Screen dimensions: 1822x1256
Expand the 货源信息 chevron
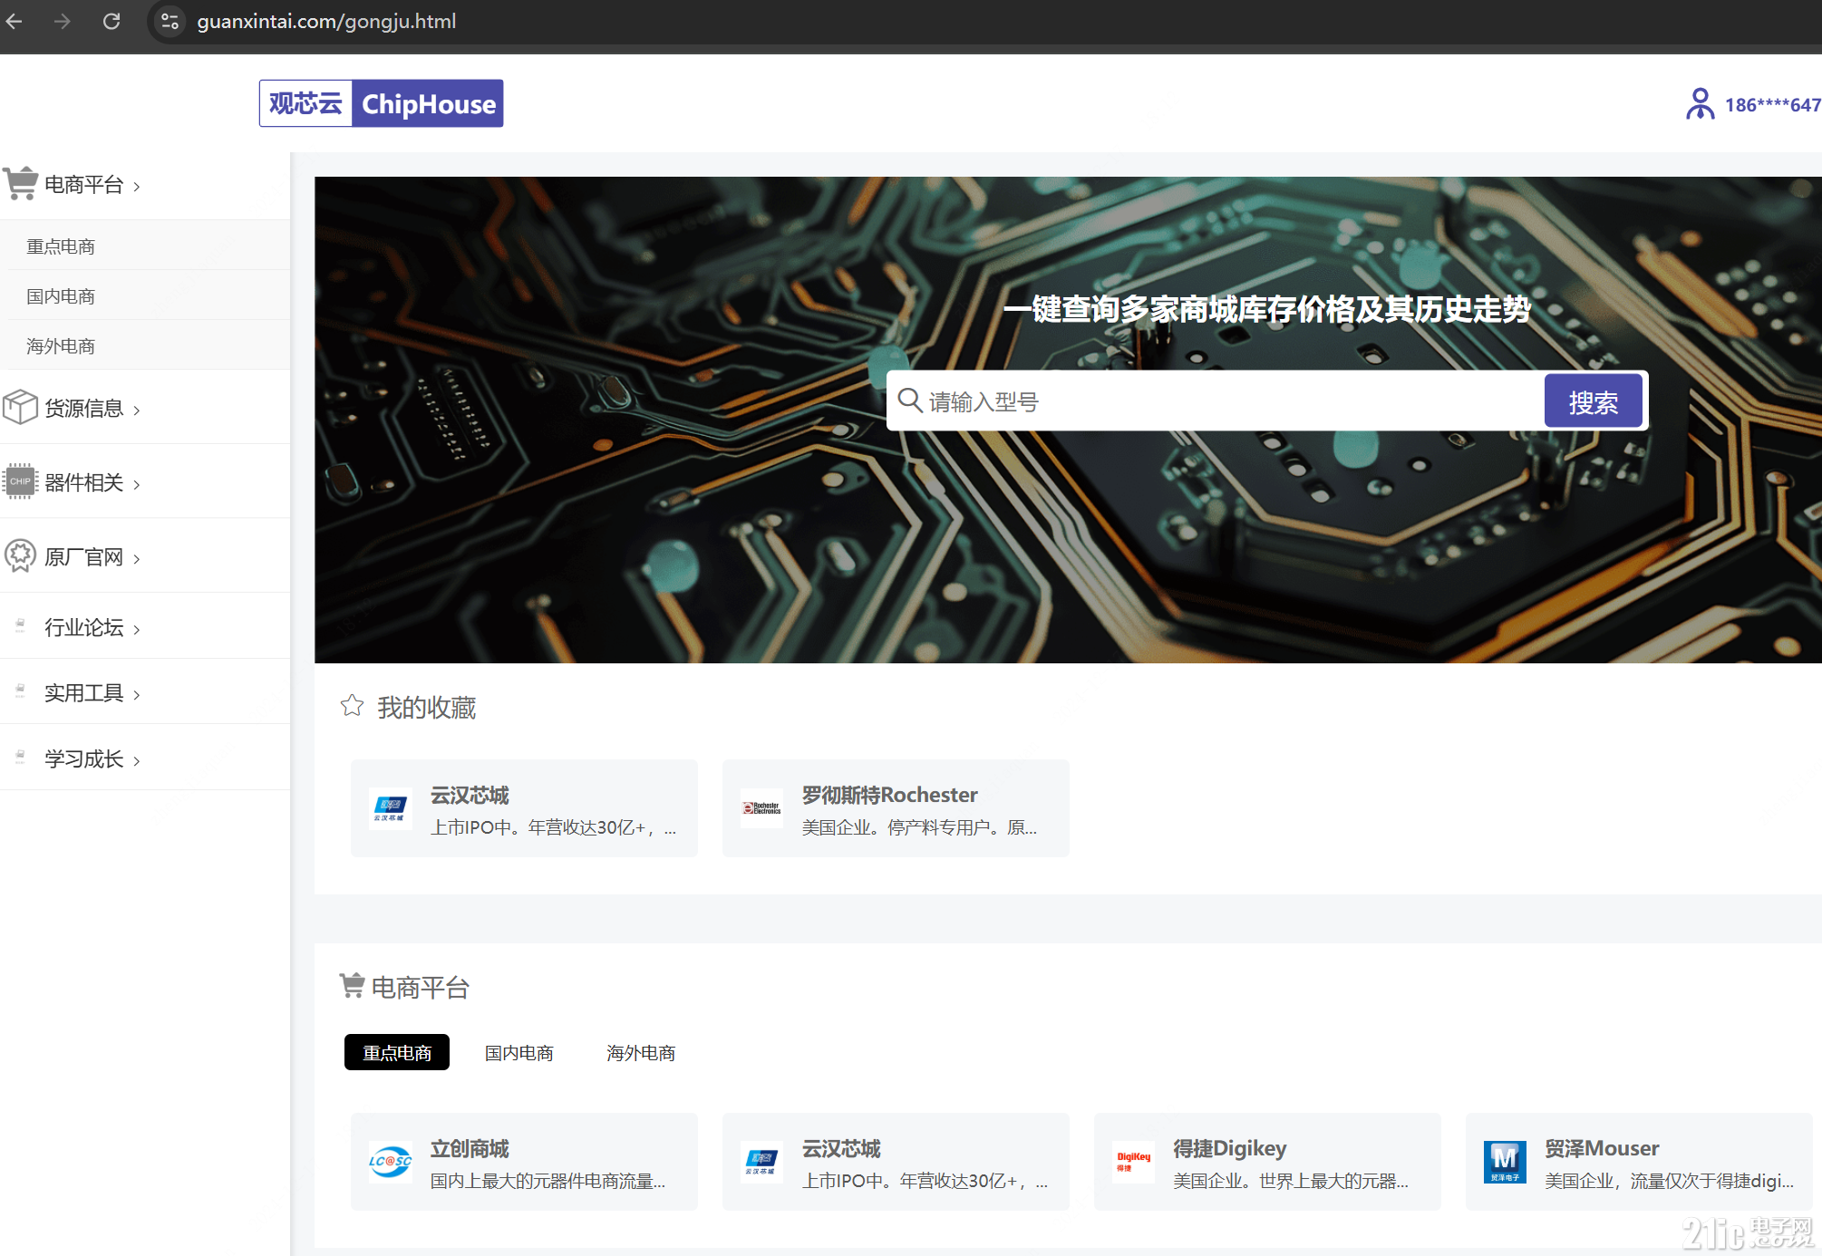pos(137,411)
